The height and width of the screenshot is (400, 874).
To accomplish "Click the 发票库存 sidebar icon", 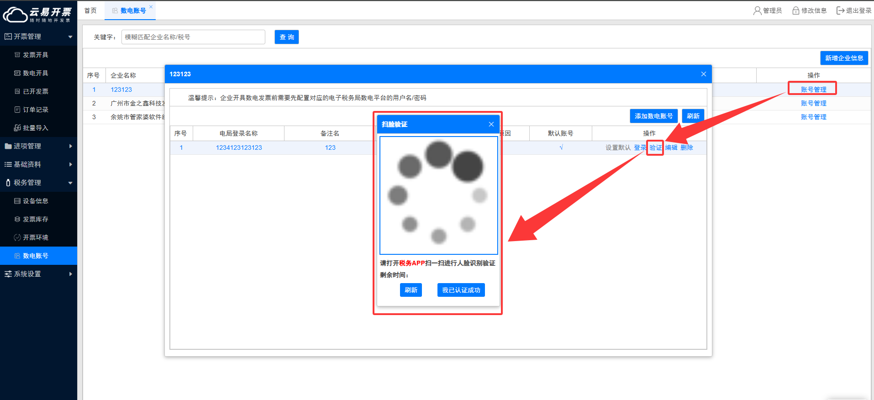I will [x=17, y=219].
